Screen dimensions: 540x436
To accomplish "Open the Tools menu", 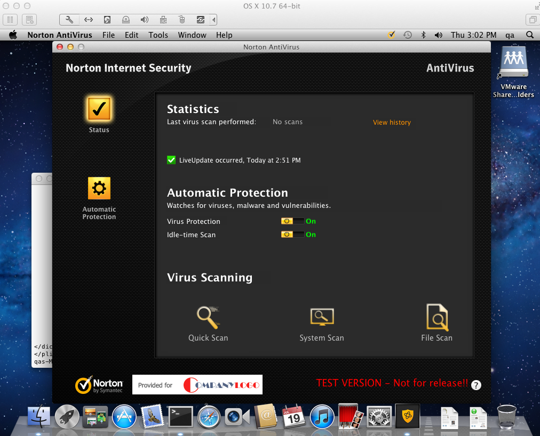I will [x=158, y=35].
